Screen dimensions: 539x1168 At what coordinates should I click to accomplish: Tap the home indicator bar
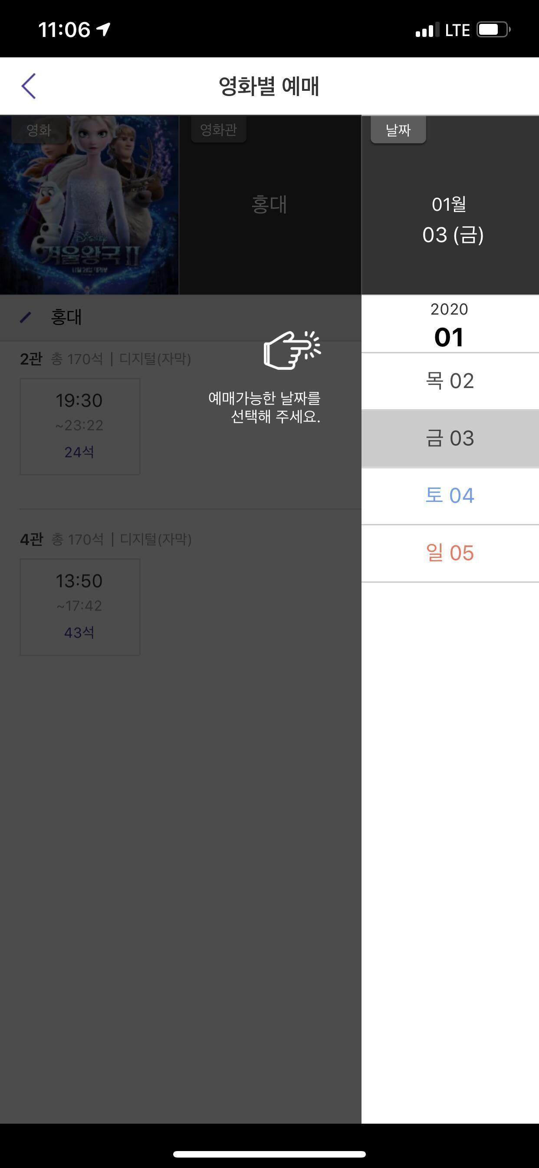[269, 1154]
